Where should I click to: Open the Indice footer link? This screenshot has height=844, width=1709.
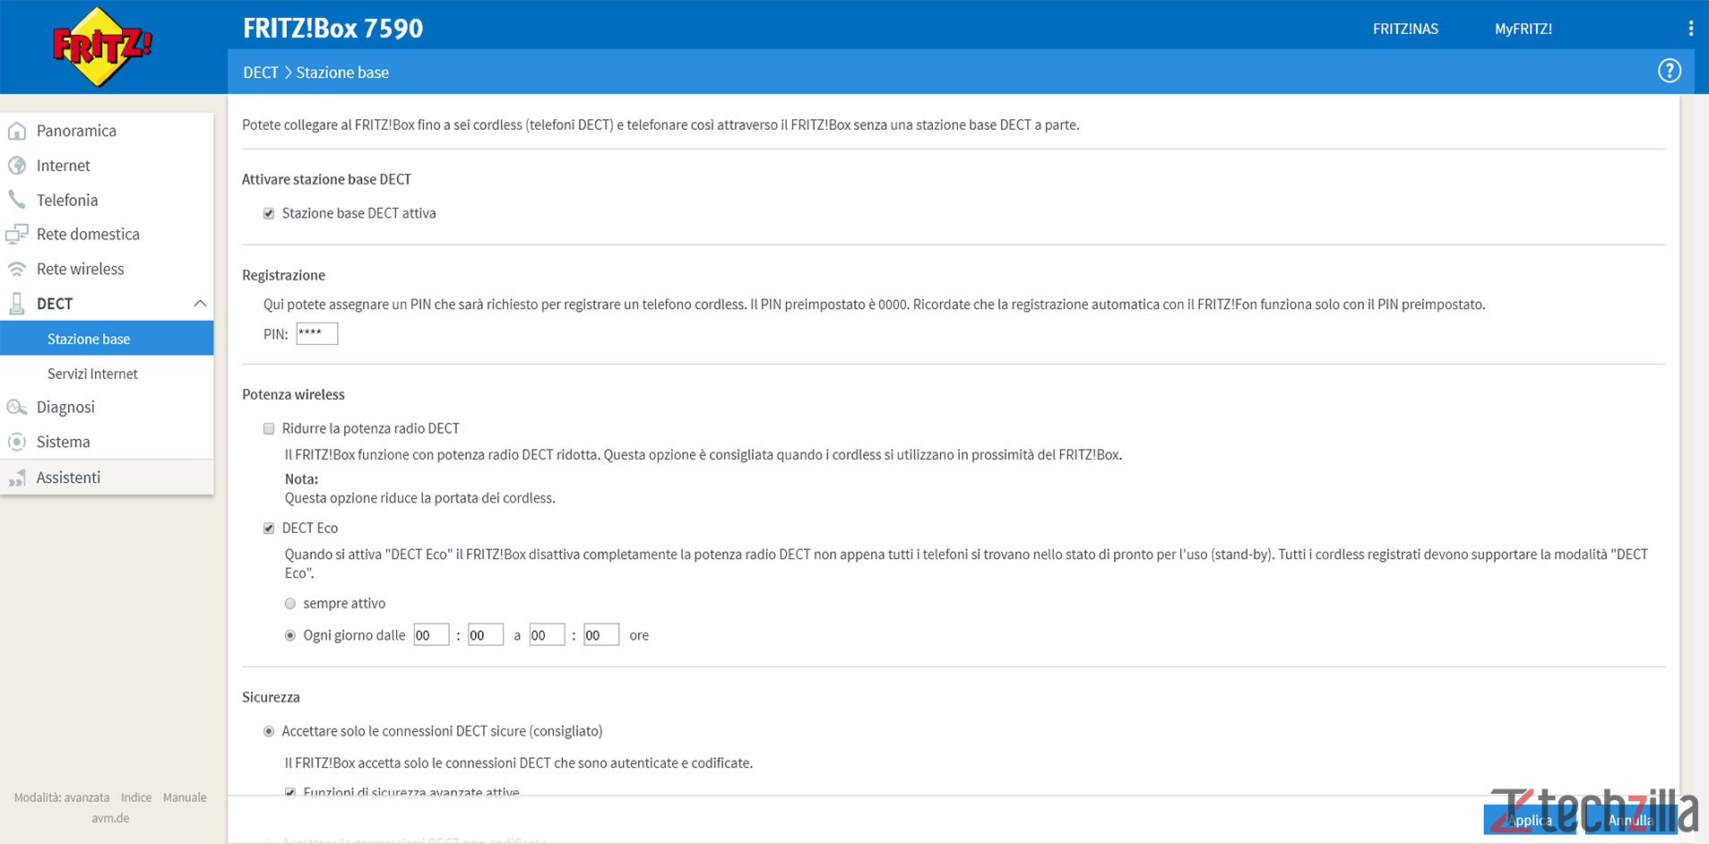(136, 797)
